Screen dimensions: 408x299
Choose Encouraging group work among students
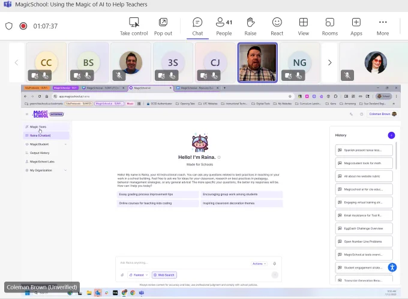[241, 194]
